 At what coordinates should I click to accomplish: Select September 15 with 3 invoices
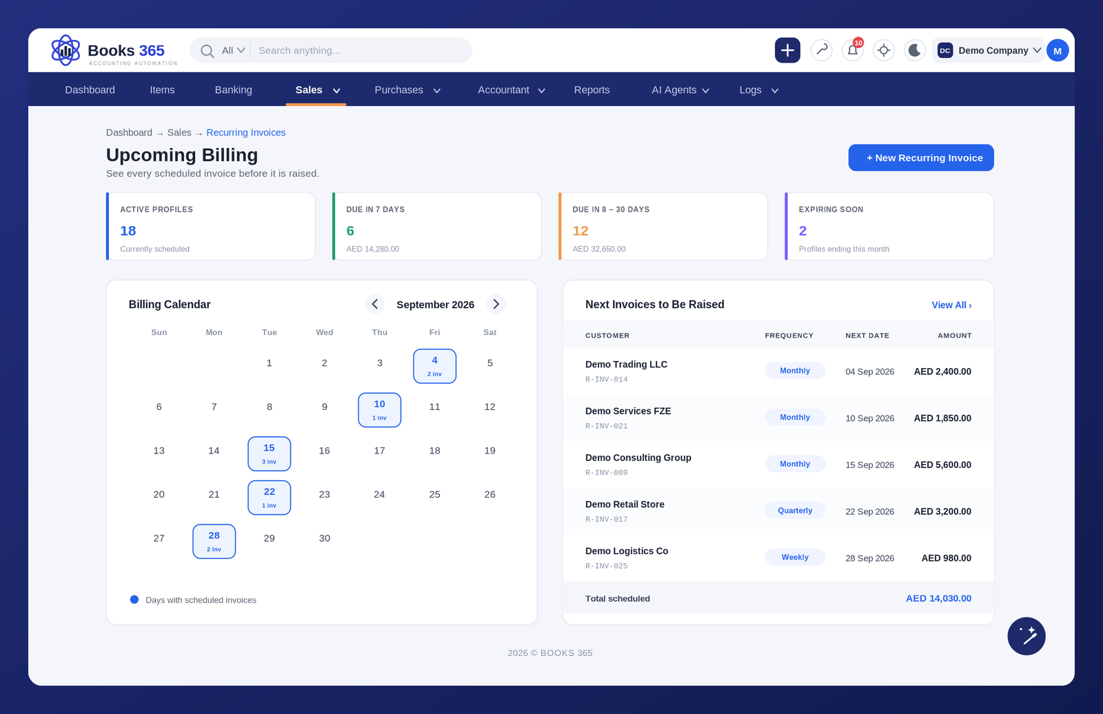269,453
